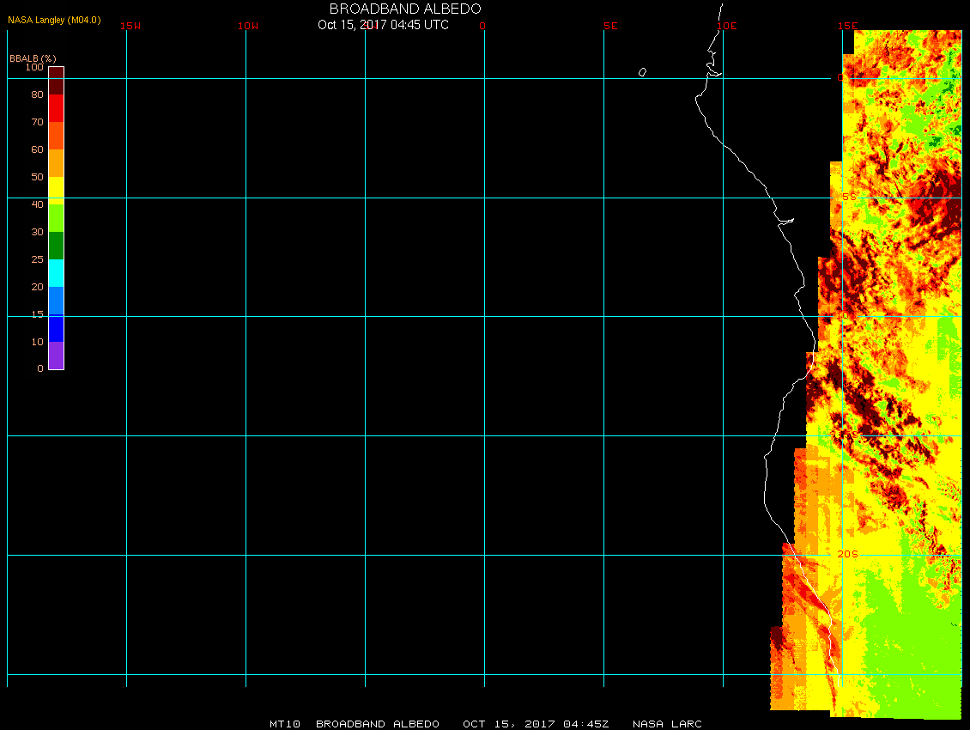Screen dimensions: 970x730
Task: Click the yellow 40-50% legend swatch
Action: pos(56,190)
